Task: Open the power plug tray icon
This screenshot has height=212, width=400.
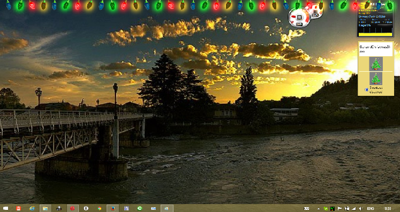Action: click(346, 208)
